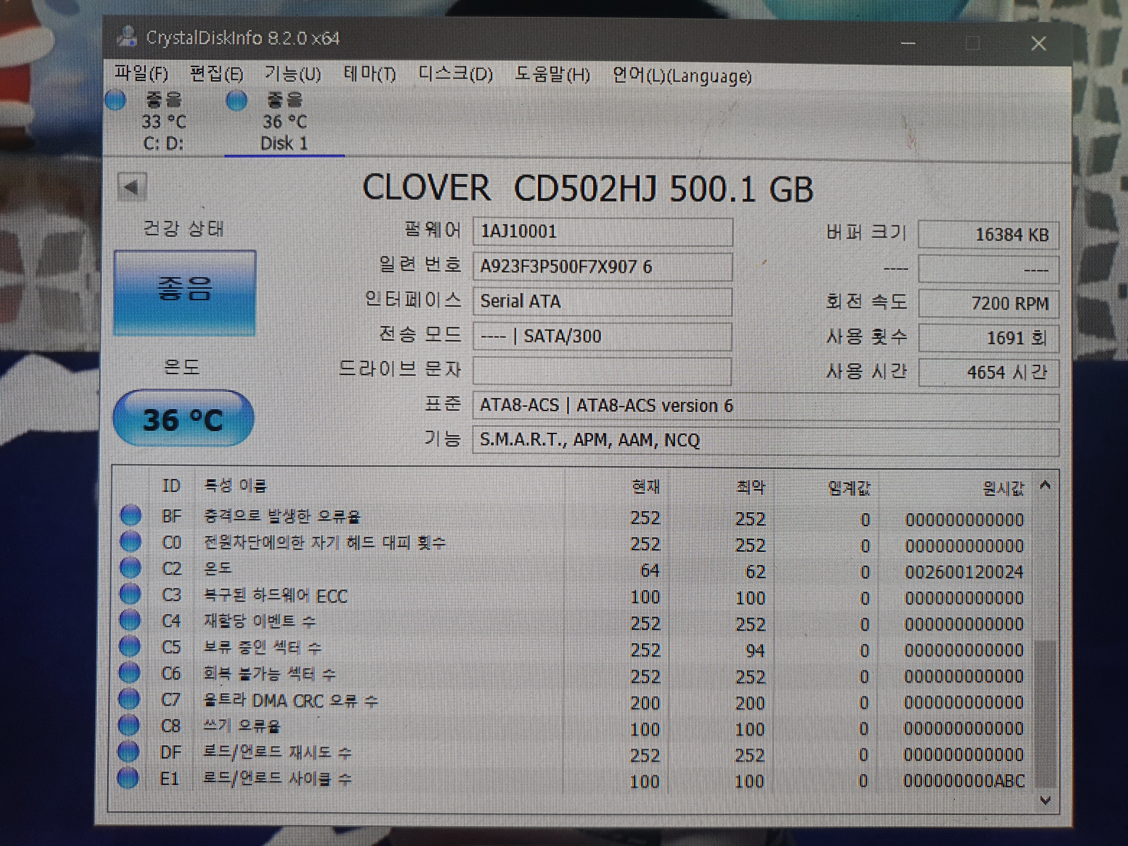Click scroll down arrow in attribute list
This screenshot has width=1128, height=846.
pos(1045,800)
